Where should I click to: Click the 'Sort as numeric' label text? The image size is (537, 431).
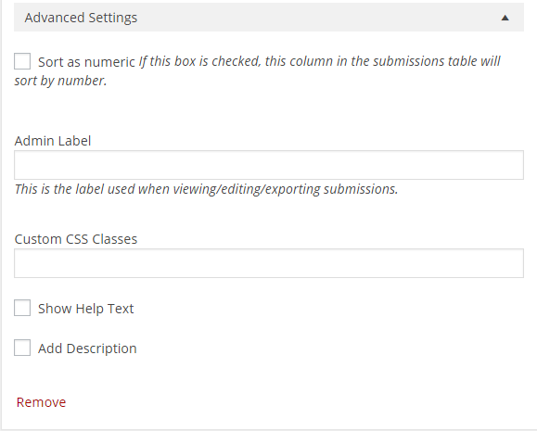point(86,62)
